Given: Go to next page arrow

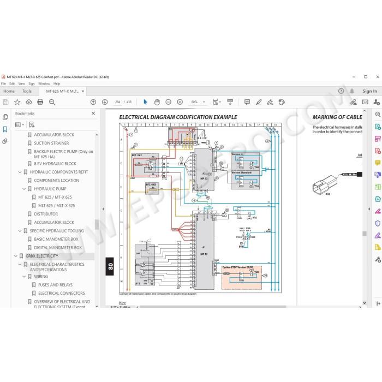Looking at the screenshot, I should click(x=105, y=102).
